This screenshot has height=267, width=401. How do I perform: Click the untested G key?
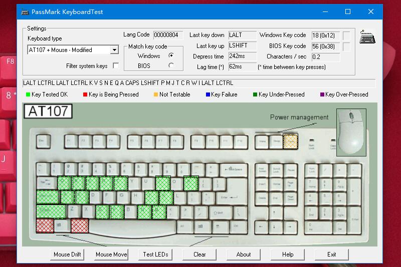point(124,197)
